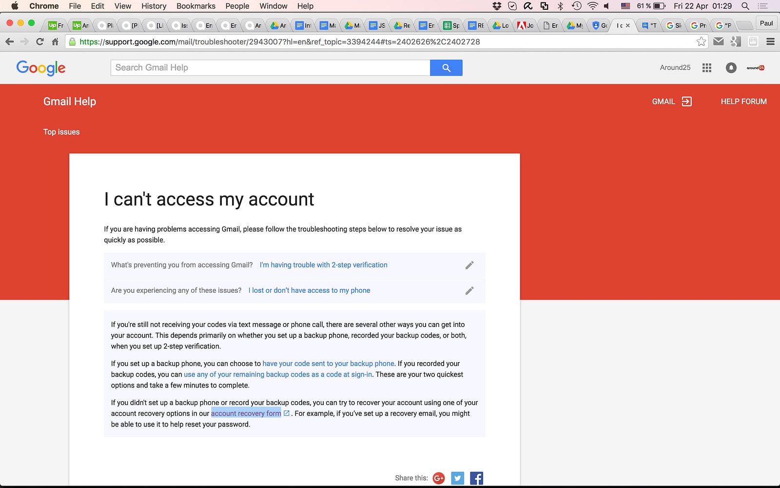Screen dimensions: 780x488
Task: Go back with the browser back arrow
Action: tap(9, 42)
